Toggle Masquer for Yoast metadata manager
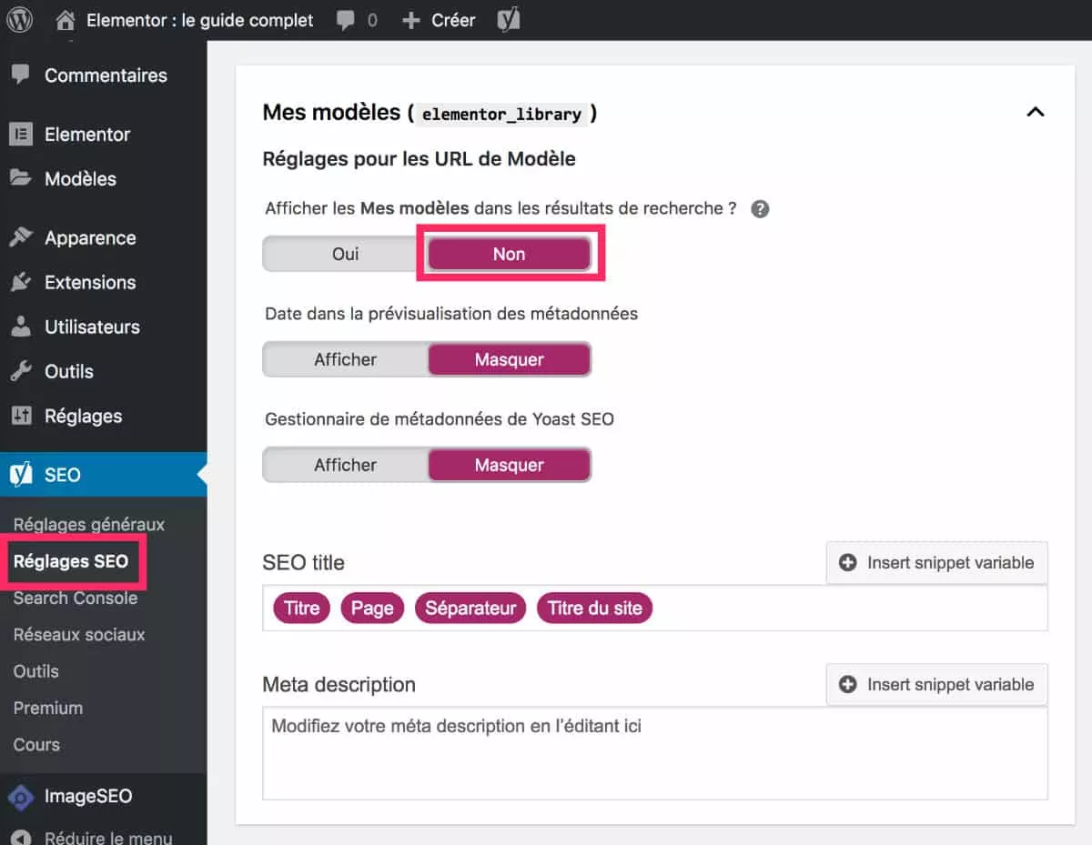This screenshot has height=845, width=1092. click(509, 465)
